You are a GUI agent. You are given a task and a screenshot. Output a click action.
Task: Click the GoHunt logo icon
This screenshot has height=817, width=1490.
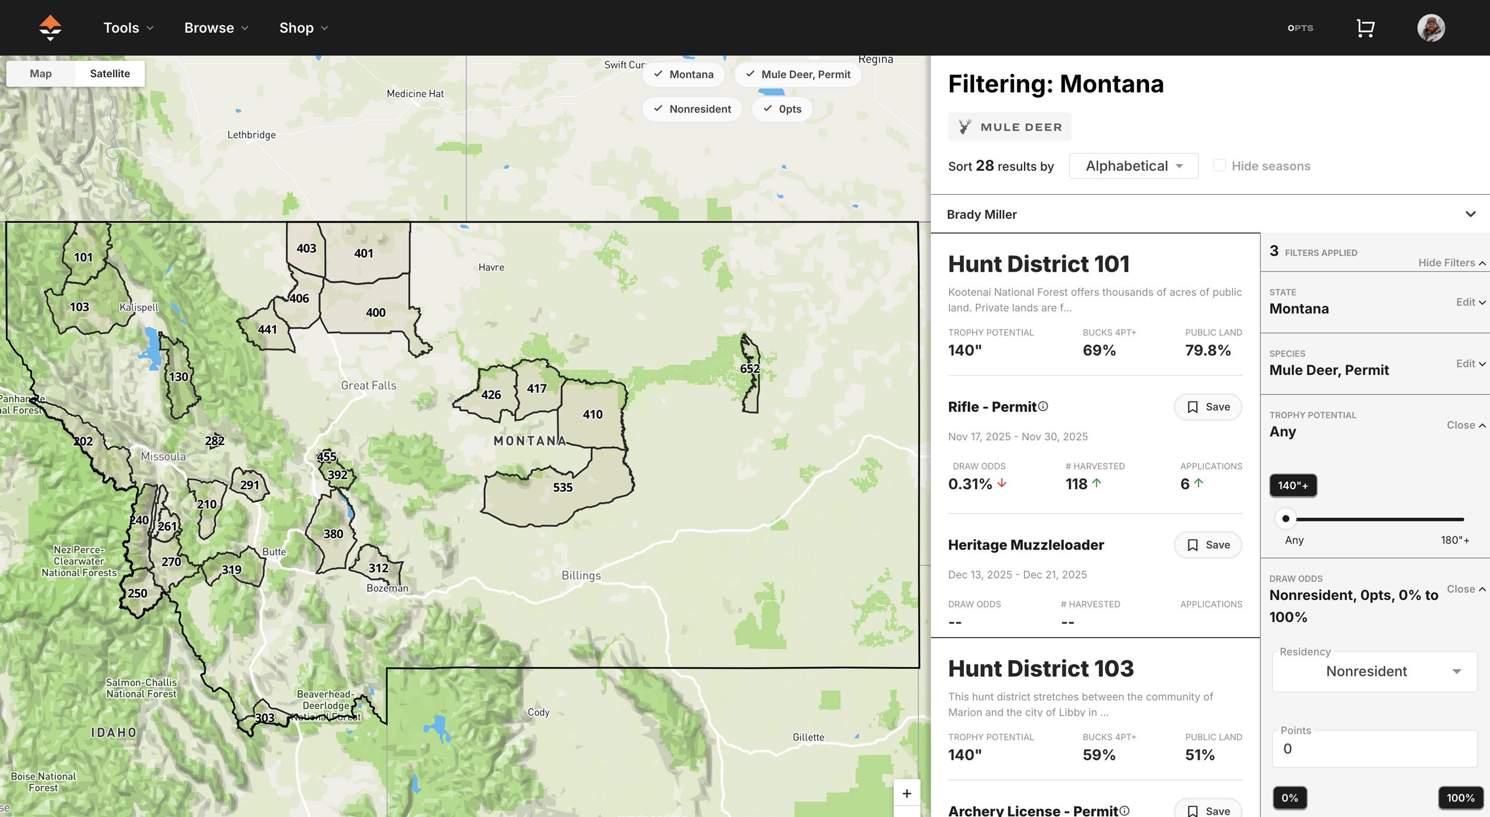[x=50, y=27]
